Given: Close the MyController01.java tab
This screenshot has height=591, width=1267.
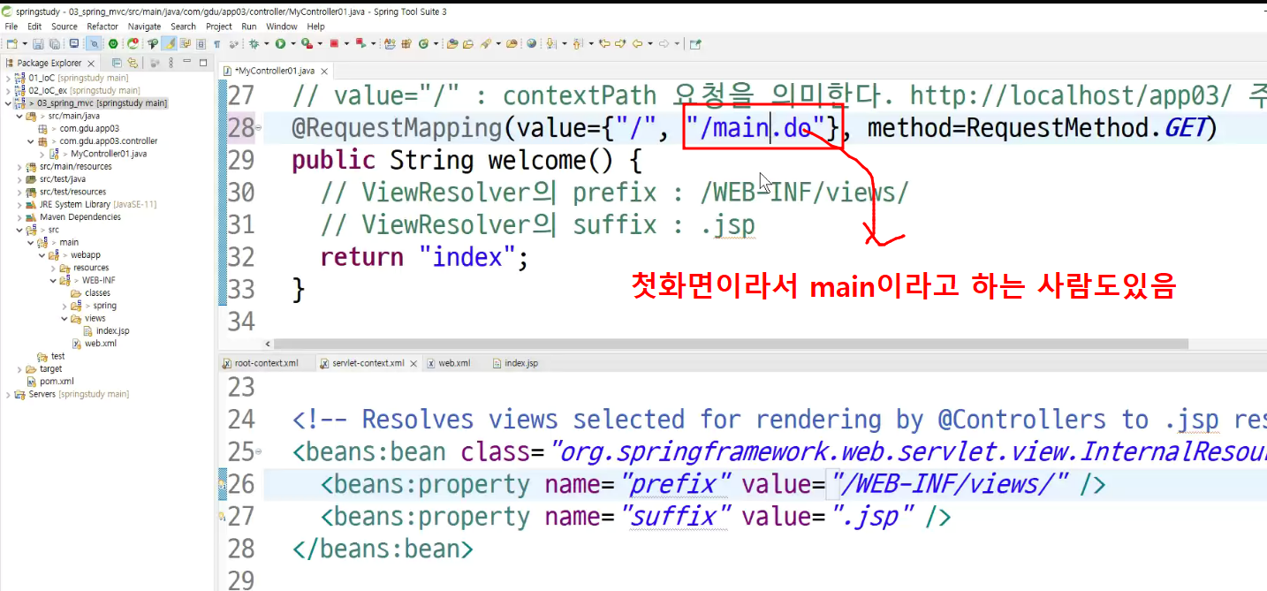Looking at the screenshot, I should pyautogui.click(x=324, y=71).
